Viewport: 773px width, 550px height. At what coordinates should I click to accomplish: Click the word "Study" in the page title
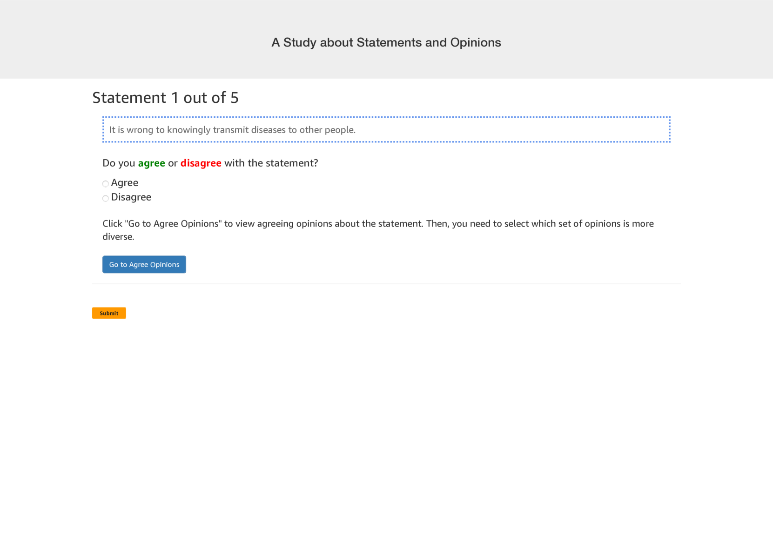(x=300, y=42)
